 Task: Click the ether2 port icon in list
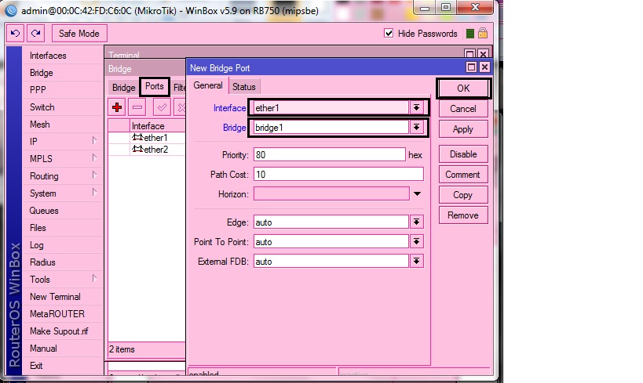pyautogui.click(x=137, y=149)
